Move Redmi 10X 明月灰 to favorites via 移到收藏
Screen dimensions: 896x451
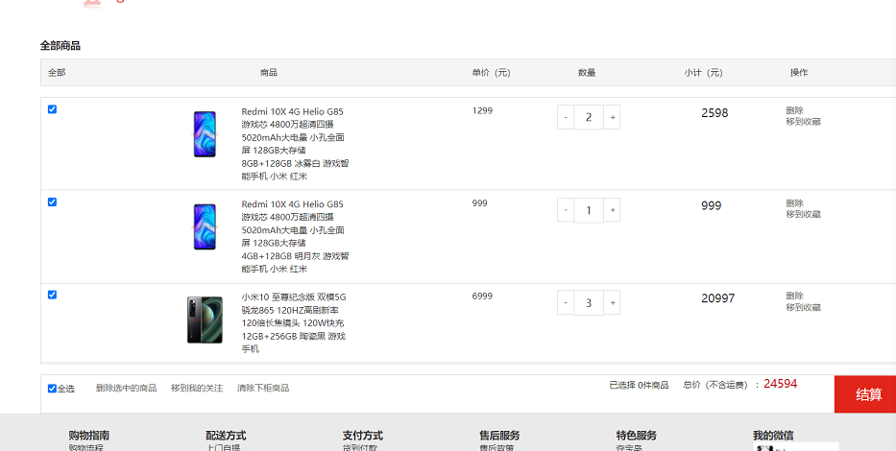(804, 214)
